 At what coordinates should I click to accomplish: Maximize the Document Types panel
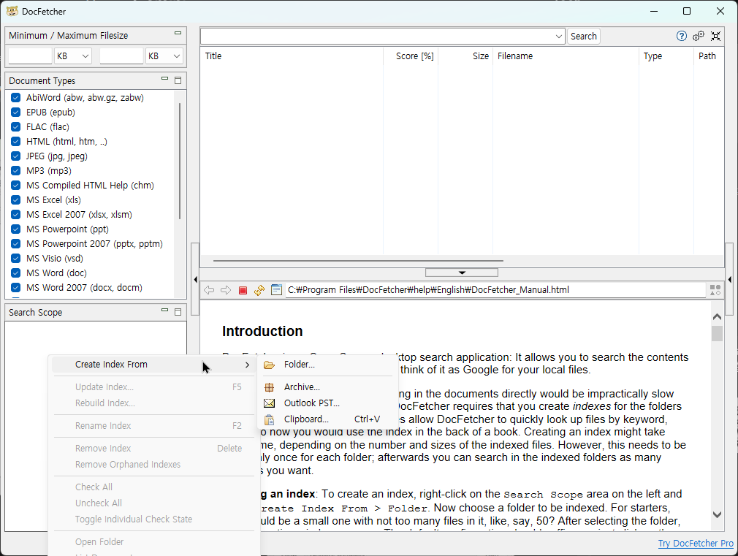tap(178, 80)
